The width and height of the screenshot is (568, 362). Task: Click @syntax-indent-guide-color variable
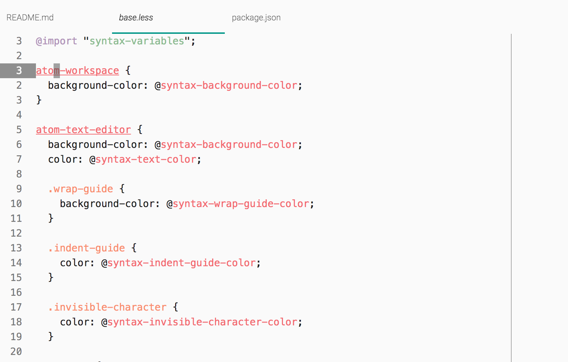(179, 263)
